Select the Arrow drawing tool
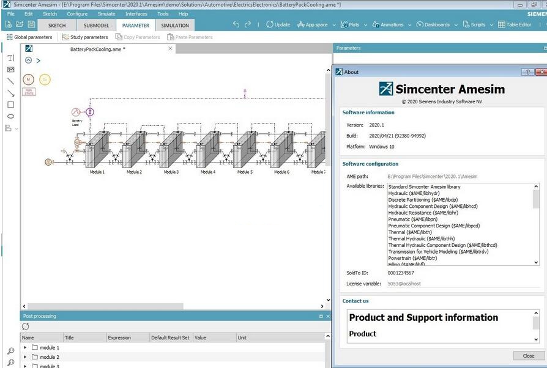This screenshot has width=547, height=368. (x=11, y=93)
